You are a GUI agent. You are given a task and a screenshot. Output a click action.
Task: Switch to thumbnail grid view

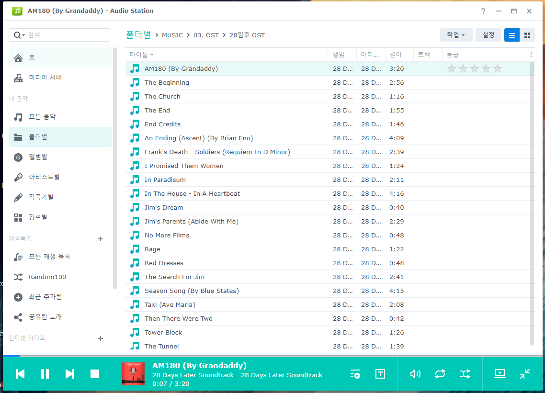tap(527, 35)
